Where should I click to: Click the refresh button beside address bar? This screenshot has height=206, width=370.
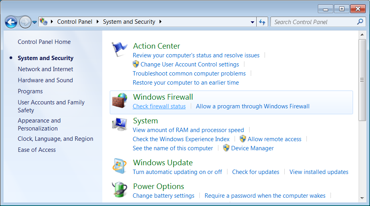coord(262,22)
